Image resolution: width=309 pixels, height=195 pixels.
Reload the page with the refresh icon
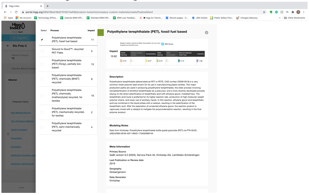[16, 12]
